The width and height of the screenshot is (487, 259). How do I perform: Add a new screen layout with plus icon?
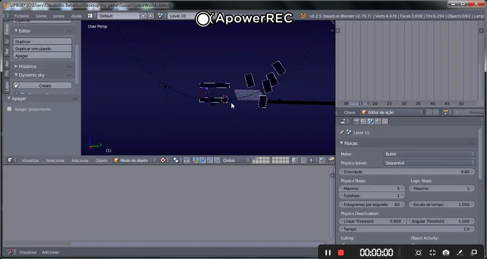[143, 16]
